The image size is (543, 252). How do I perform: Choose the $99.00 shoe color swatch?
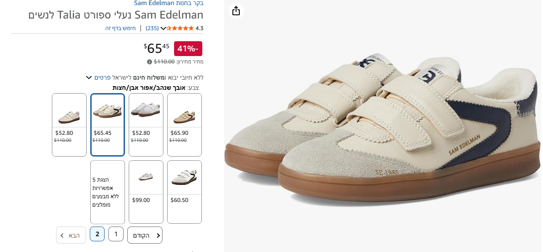tap(146, 192)
